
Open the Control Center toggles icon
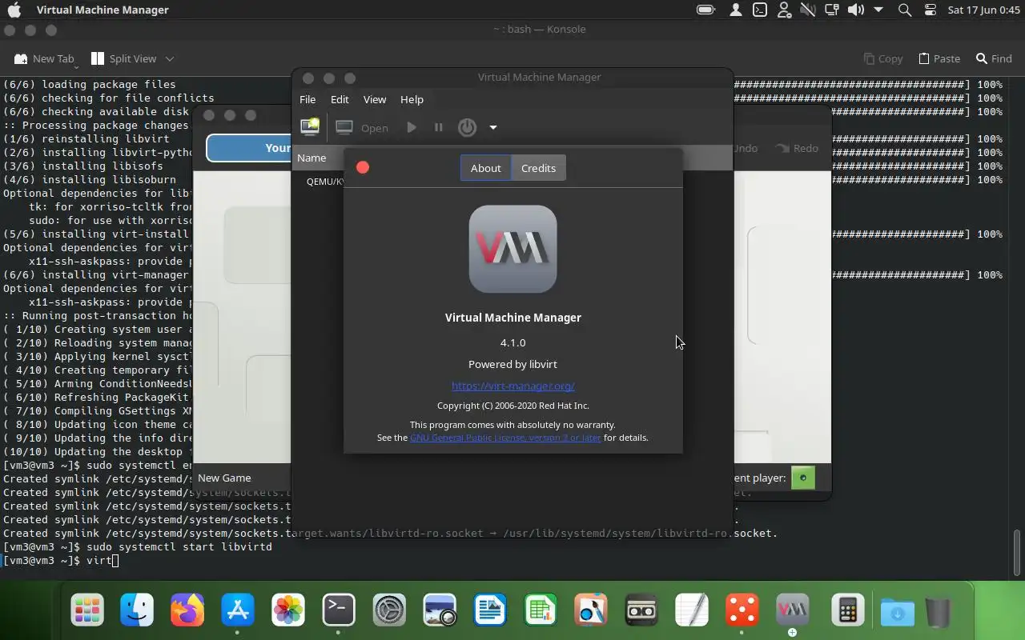[x=930, y=10]
